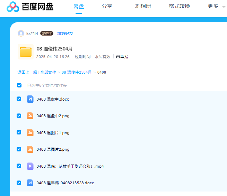Click the image icon for 0408 温图片1.png
Viewport: 227px width, 196px height.
[x=30, y=133]
